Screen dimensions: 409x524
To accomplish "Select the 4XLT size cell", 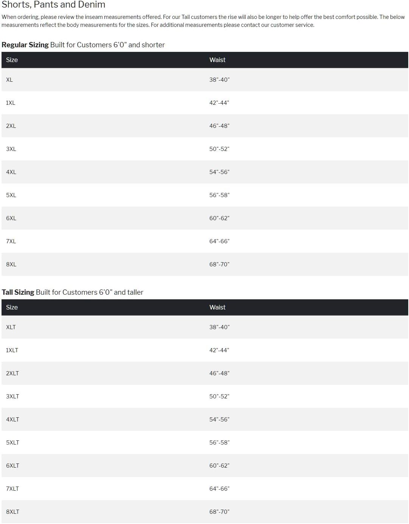I will [12, 420].
